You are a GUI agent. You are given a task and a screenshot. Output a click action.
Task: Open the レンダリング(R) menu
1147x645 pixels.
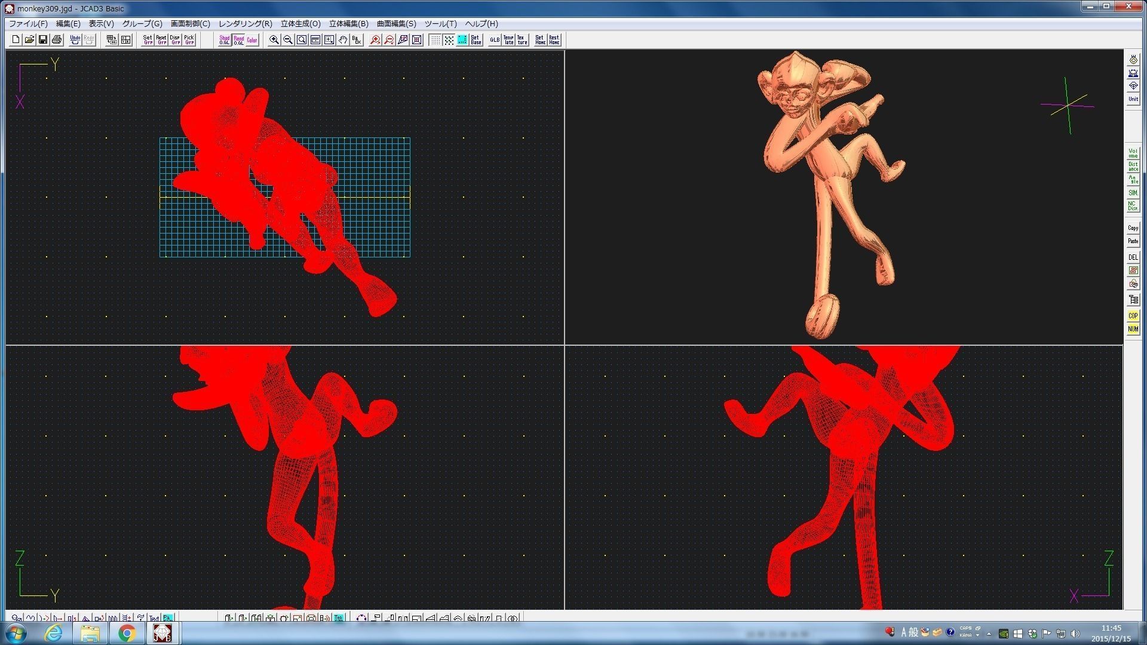coord(246,24)
